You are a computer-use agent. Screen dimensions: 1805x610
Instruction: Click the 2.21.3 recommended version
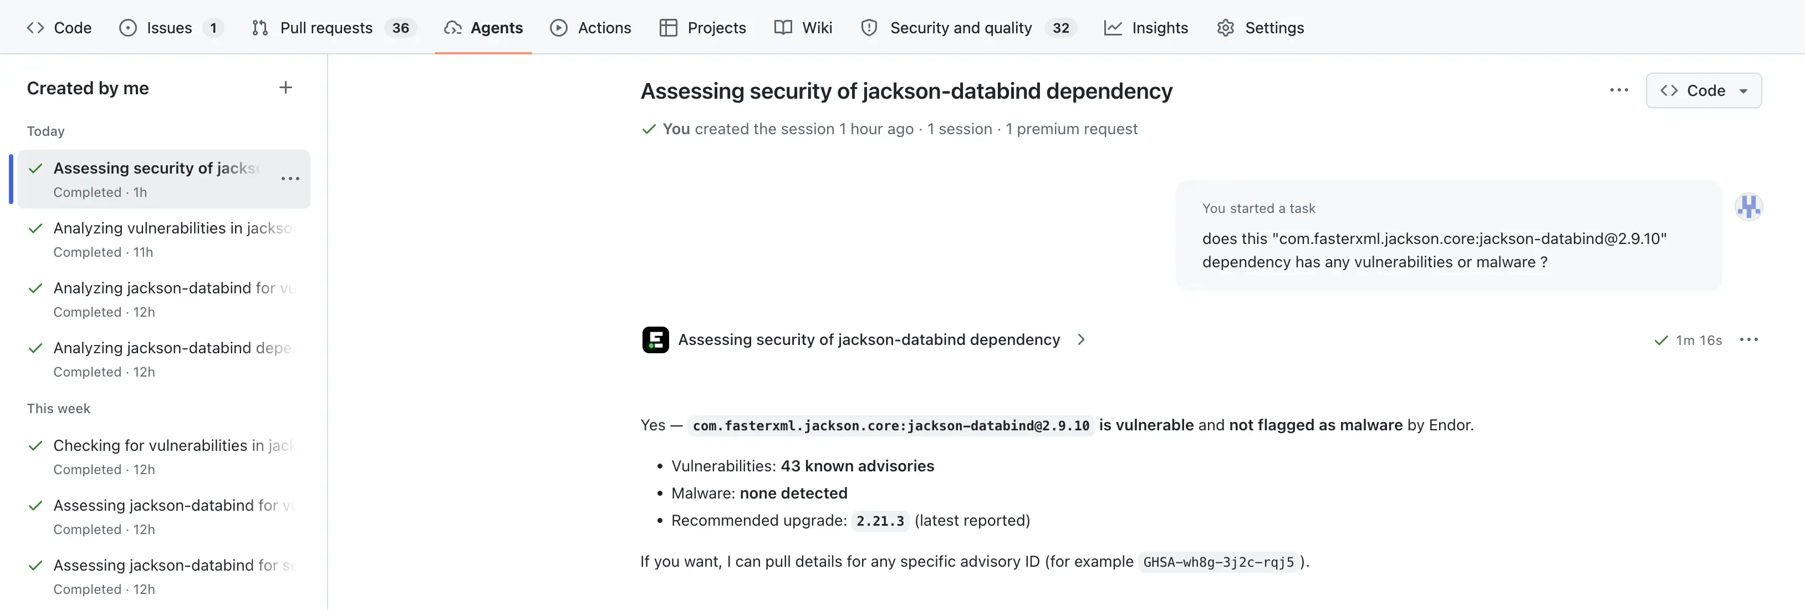point(880,521)
